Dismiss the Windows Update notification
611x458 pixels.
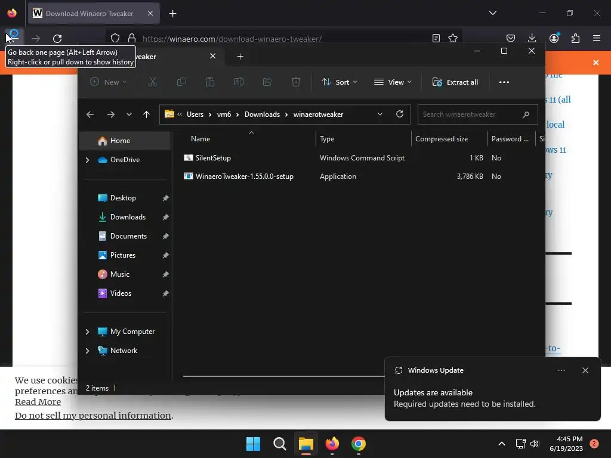(x=585, y=370)
